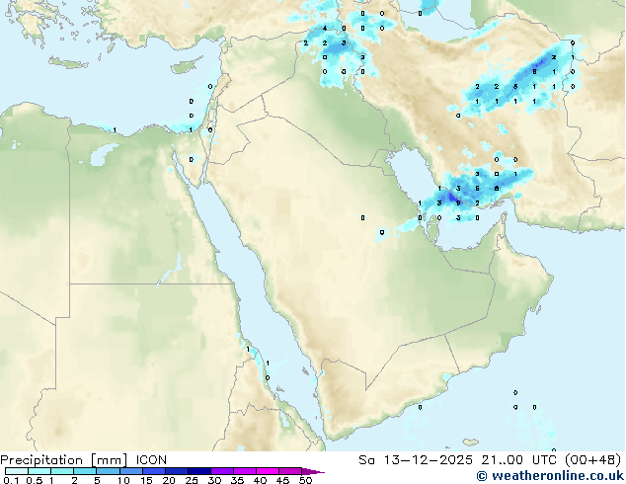
Task: Click the "Sa 13-12-2025" date text
Action: 416,460
